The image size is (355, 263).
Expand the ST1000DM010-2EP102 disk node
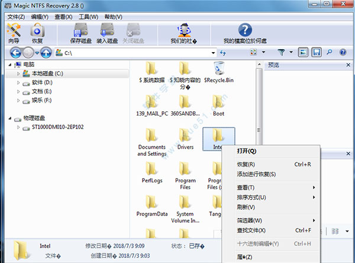tap(18, 127)
